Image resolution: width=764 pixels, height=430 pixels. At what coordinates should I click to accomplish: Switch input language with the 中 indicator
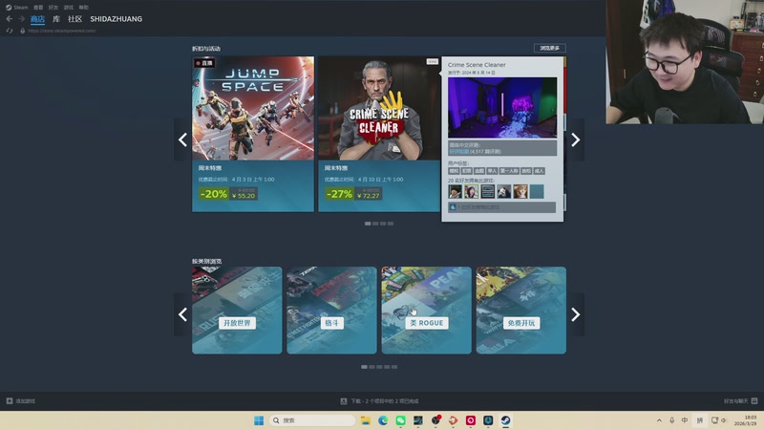[685, 420]
